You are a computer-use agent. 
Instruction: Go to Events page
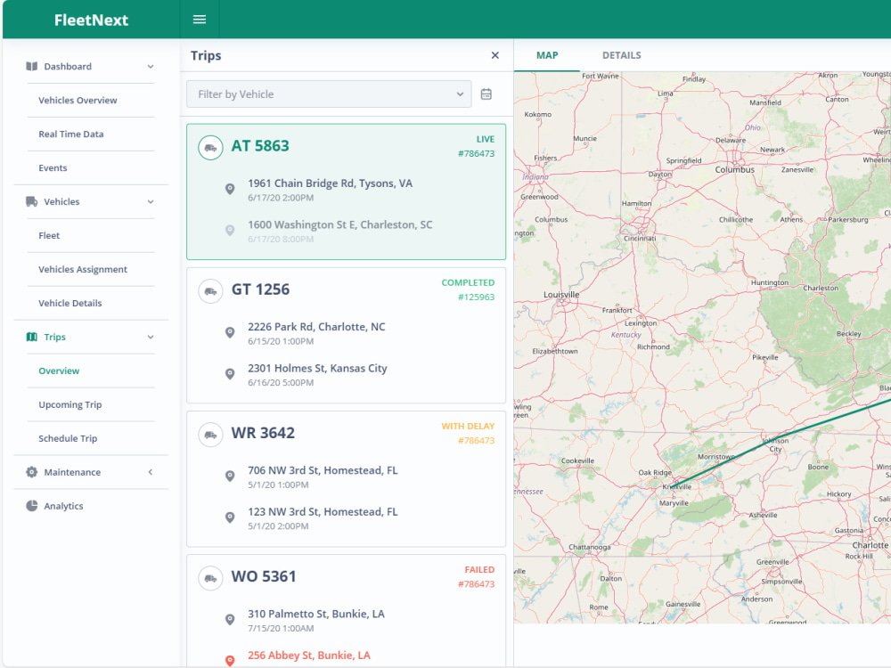(x=53, y=168)
